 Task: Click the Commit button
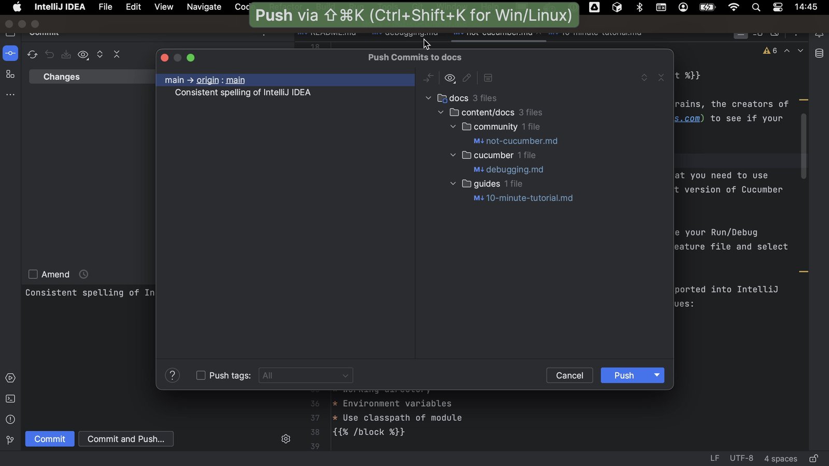[x=50, y=439]
